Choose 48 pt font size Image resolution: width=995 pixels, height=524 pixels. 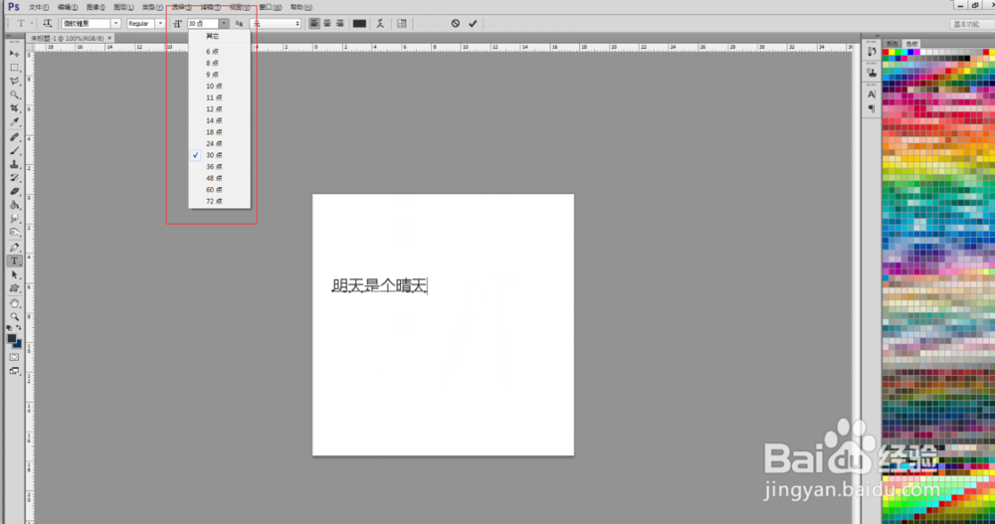point(220,178)
